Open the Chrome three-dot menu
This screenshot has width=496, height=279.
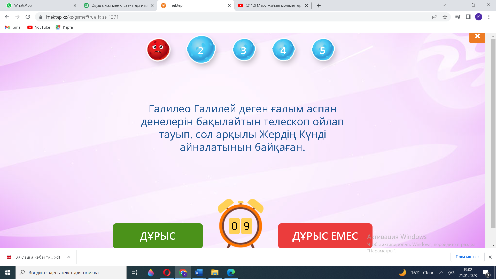click(x=489, y=17)
